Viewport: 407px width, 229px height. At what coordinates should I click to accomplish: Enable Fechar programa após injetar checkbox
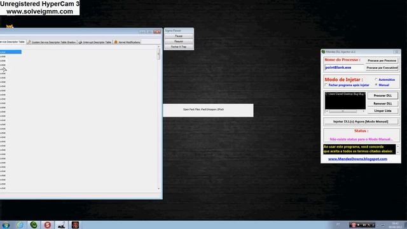(x=326, y=85)
